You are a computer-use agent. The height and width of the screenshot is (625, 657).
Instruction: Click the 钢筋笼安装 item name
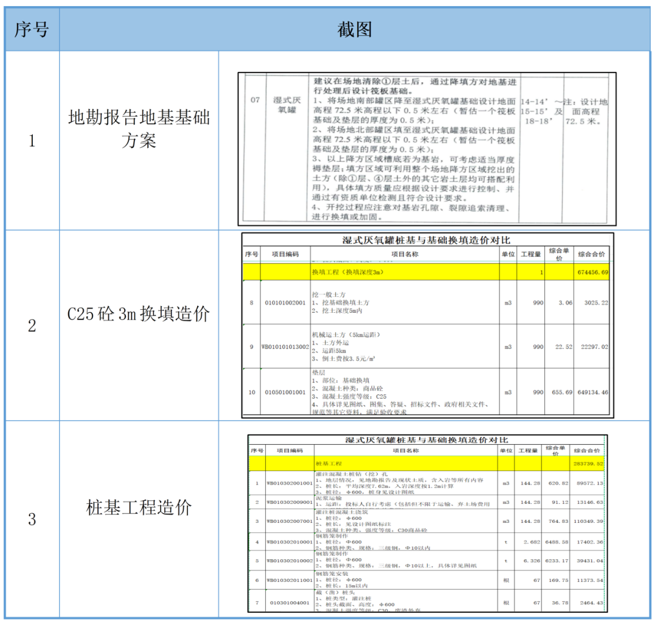[332, 574]
